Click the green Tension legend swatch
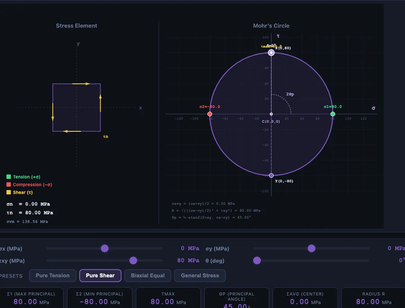405x308 pixels. (x=9, y=177)
